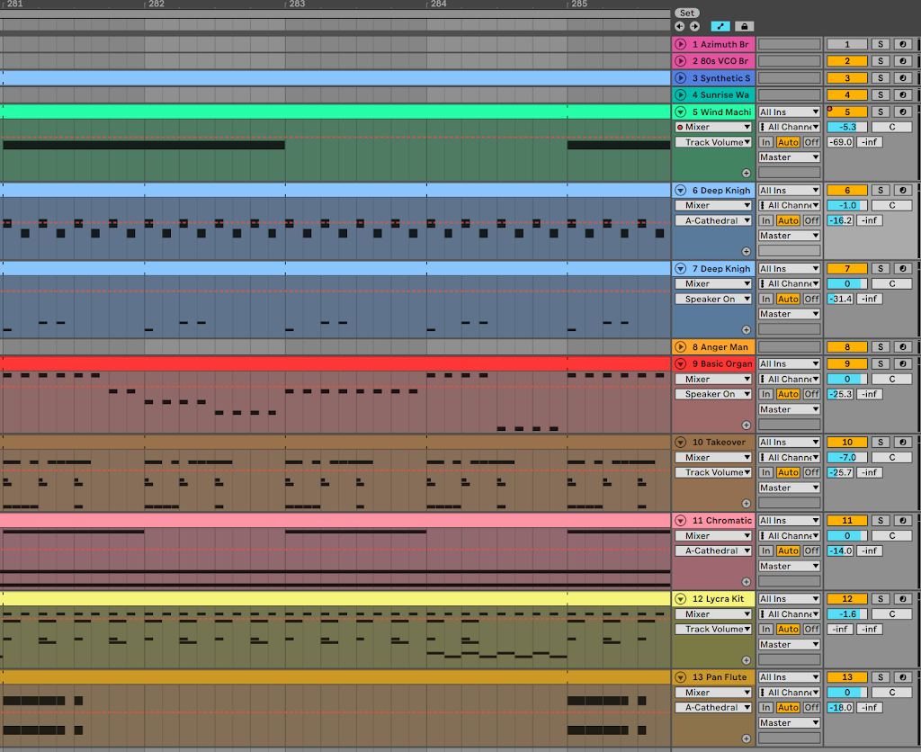Collapse the 11 Chromatic track

[680, 521]
